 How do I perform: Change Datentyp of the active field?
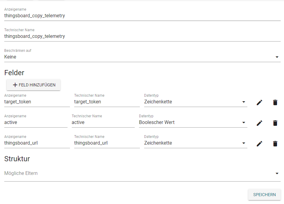click(193, 122)
